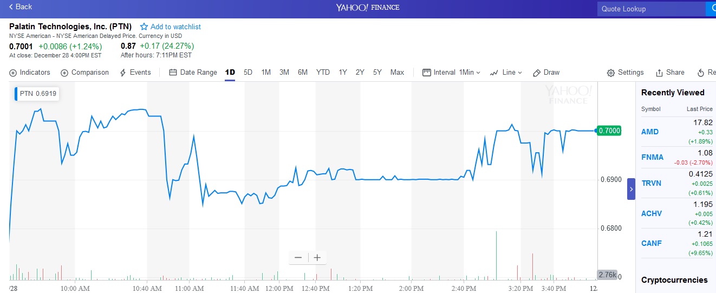Image resolution: width=716 pixels, height=293 pixels.
Task: Zoom in the chart with plus button
Action: point(317,258)
